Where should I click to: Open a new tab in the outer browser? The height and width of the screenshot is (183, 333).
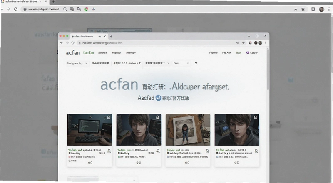click(x=54, y=2)
